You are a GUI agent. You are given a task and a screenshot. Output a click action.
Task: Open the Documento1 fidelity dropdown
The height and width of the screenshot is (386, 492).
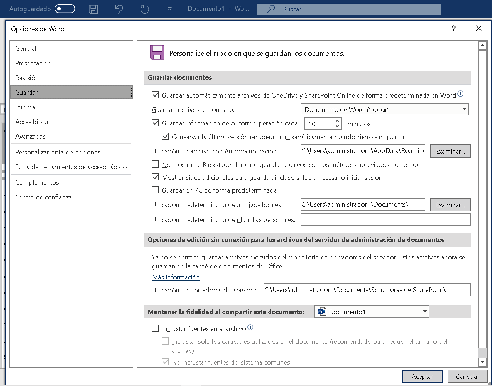click(x=372, y=312)
